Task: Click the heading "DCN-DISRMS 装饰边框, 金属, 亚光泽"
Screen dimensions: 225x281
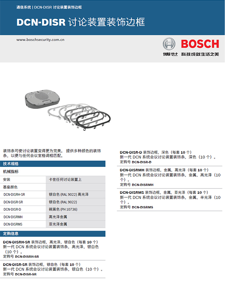Action: 164,192
